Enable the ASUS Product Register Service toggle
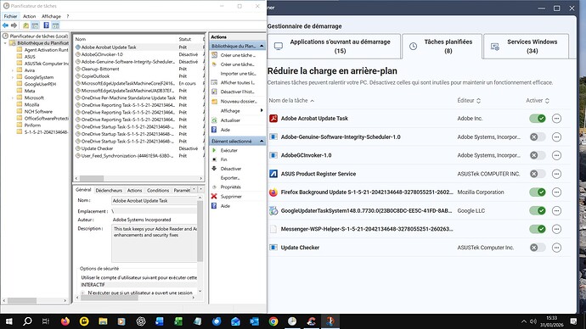The width and height of the screenshot is (586, 329). 538,174
